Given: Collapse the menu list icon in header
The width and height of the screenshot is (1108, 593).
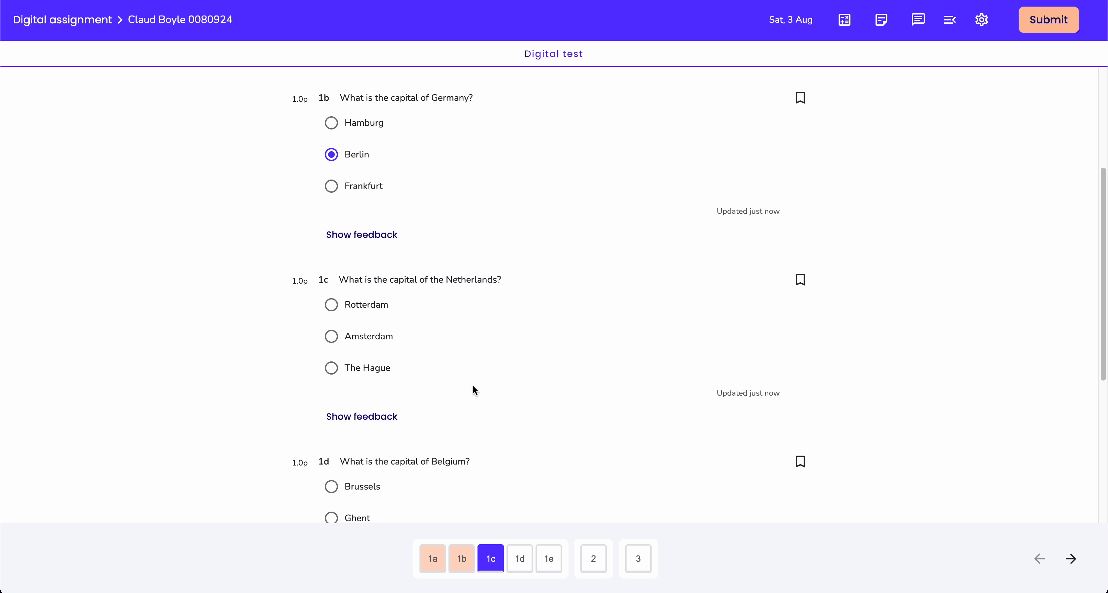Looking at the screenshot, I should click(950, 20).
